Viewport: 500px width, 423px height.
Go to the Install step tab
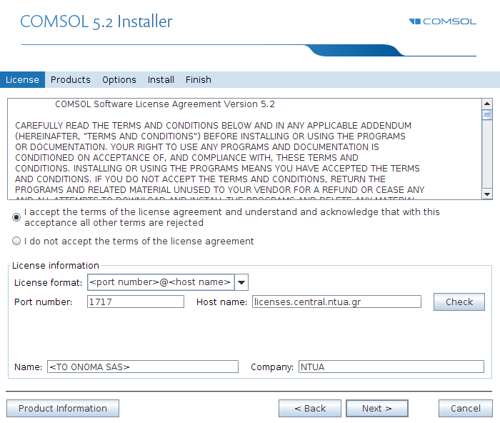[x=161, y=80]
